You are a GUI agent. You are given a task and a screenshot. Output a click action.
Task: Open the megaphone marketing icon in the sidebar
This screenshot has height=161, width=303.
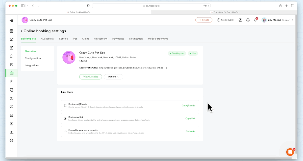(x=11, y=107)
